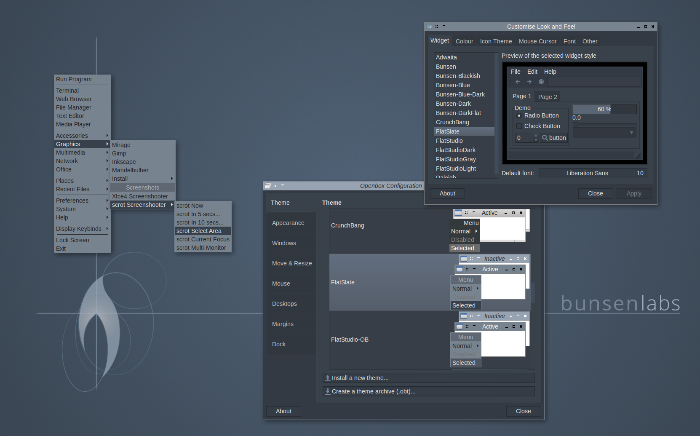The width and height of the screenshot is (700, 436).
Task: Click the About button in Openbox Configuration
Action: click(x=283, y=411)
